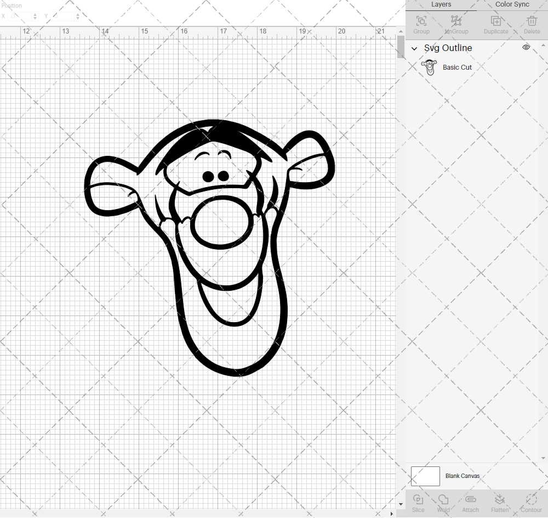Click the canvas vertical scrollbar

point(399,48)
